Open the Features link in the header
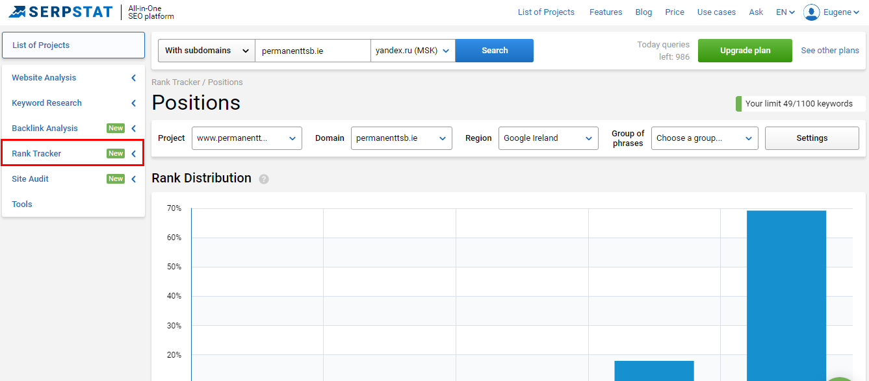 pyautogui.click(x=606, y=12)
